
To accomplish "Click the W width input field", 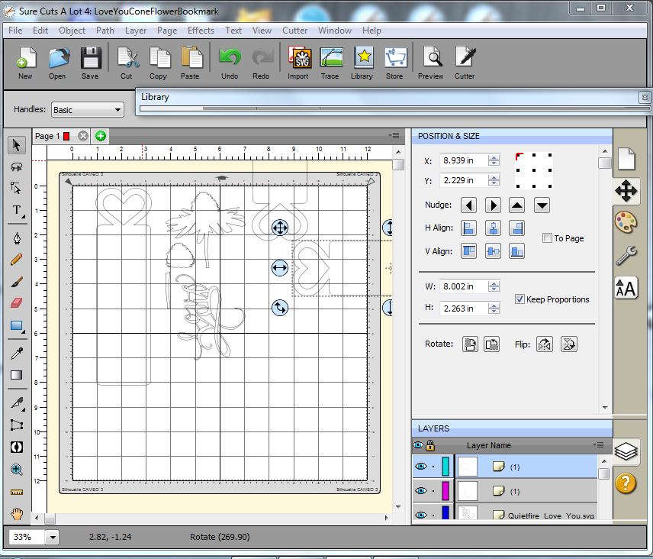I will [463, 286].
